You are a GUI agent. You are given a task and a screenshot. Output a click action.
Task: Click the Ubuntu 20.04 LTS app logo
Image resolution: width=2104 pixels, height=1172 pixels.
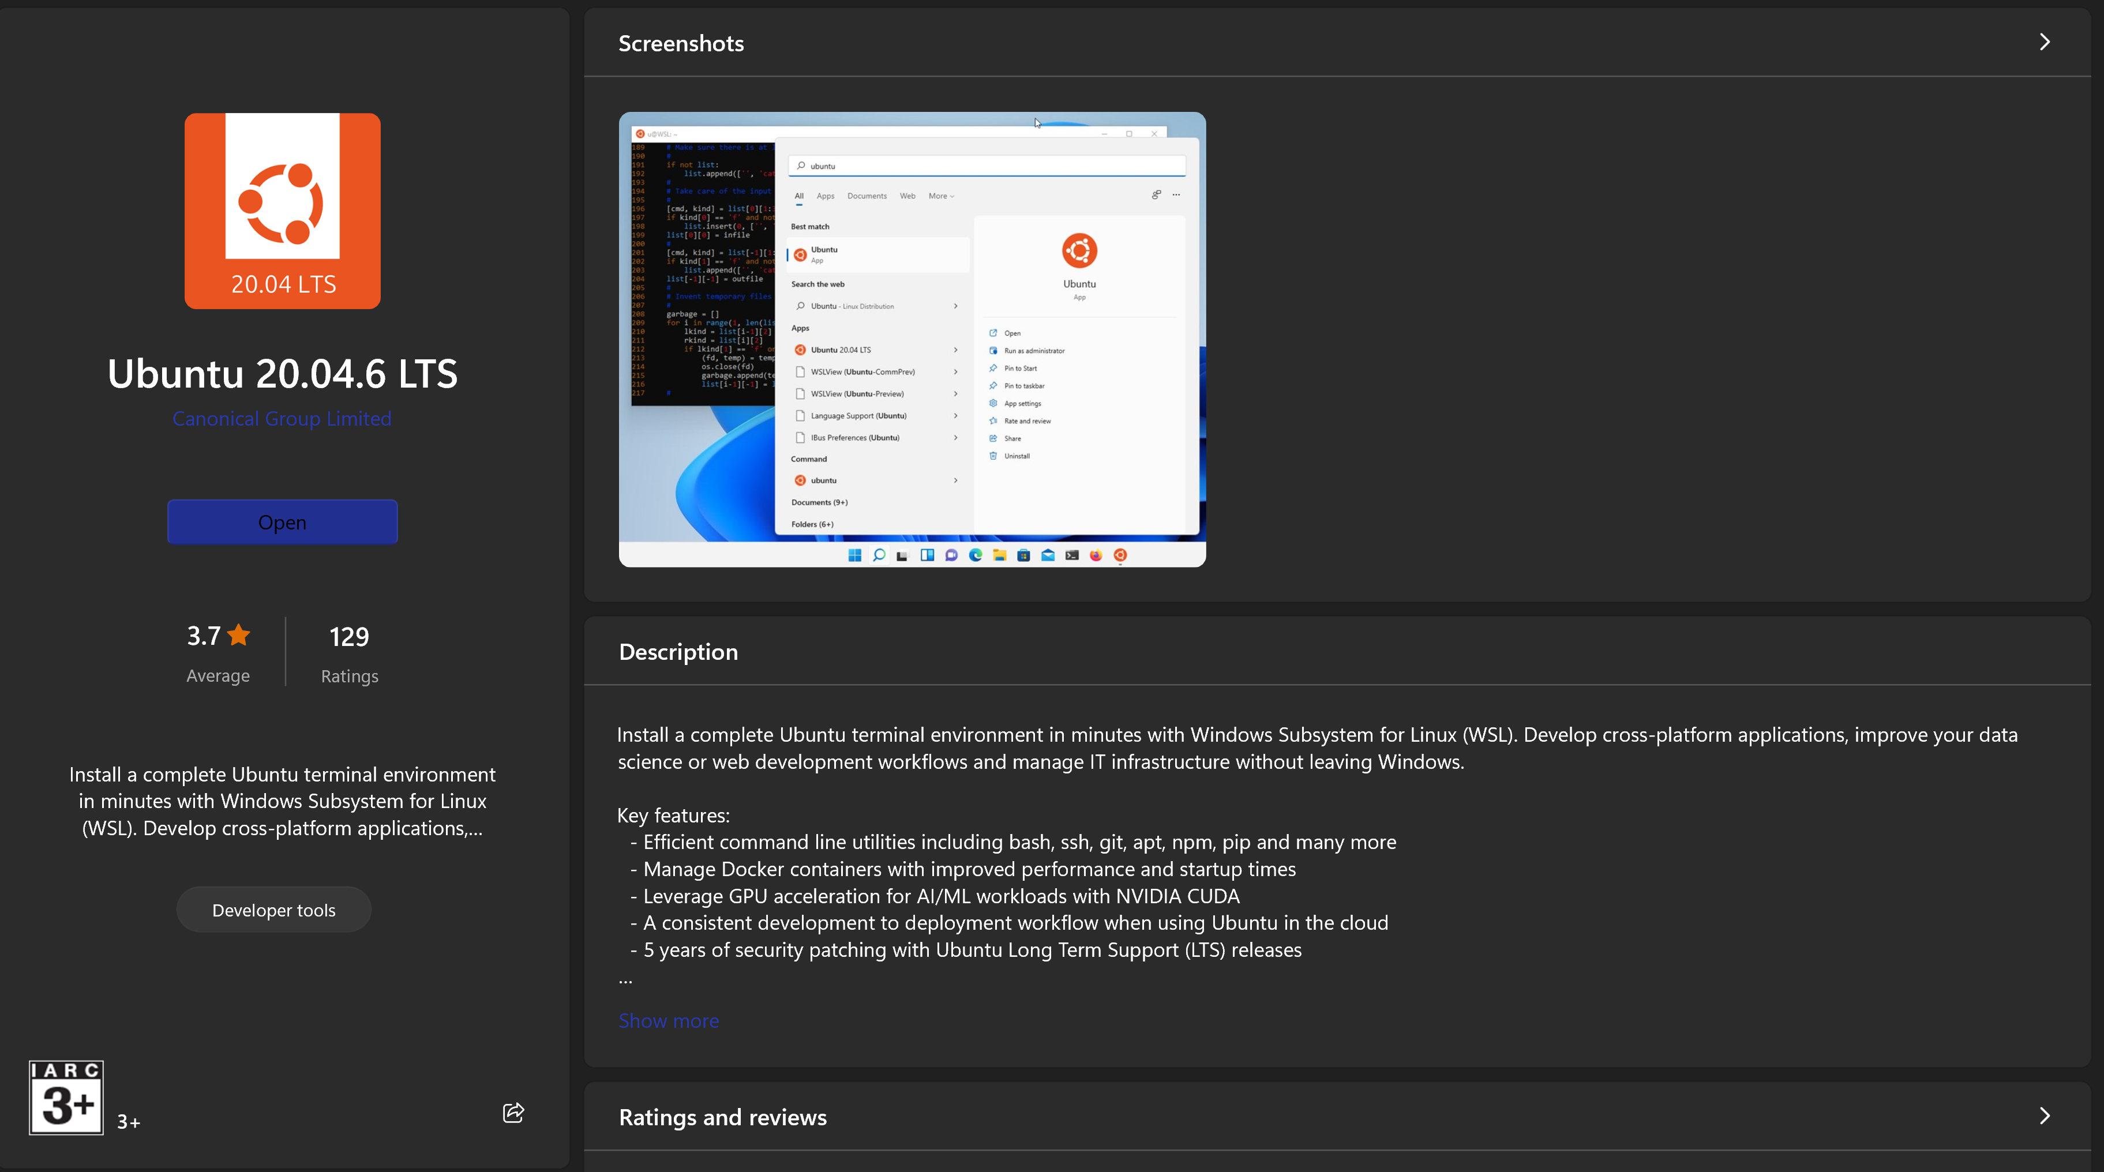pos(282,211)
